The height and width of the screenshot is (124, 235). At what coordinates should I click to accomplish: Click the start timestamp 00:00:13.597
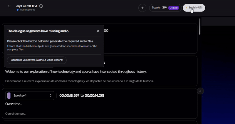69,95
